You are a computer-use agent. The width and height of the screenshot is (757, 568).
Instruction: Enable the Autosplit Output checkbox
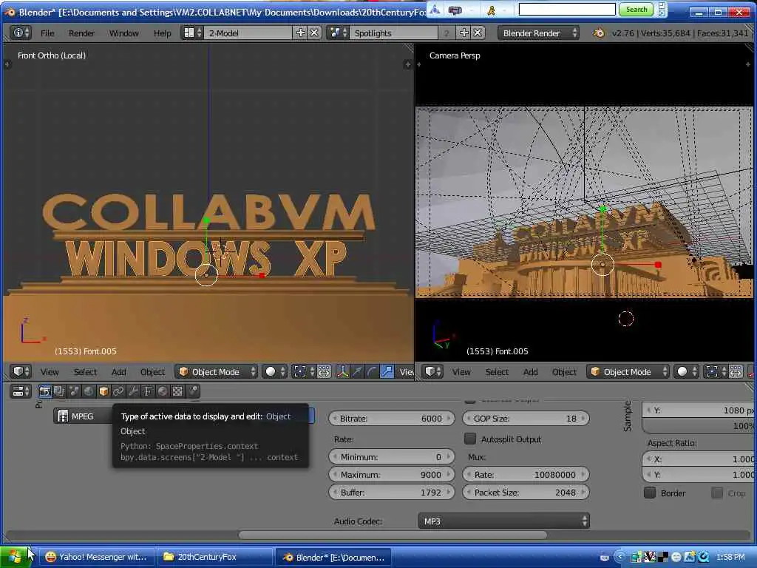click(469, 439)
